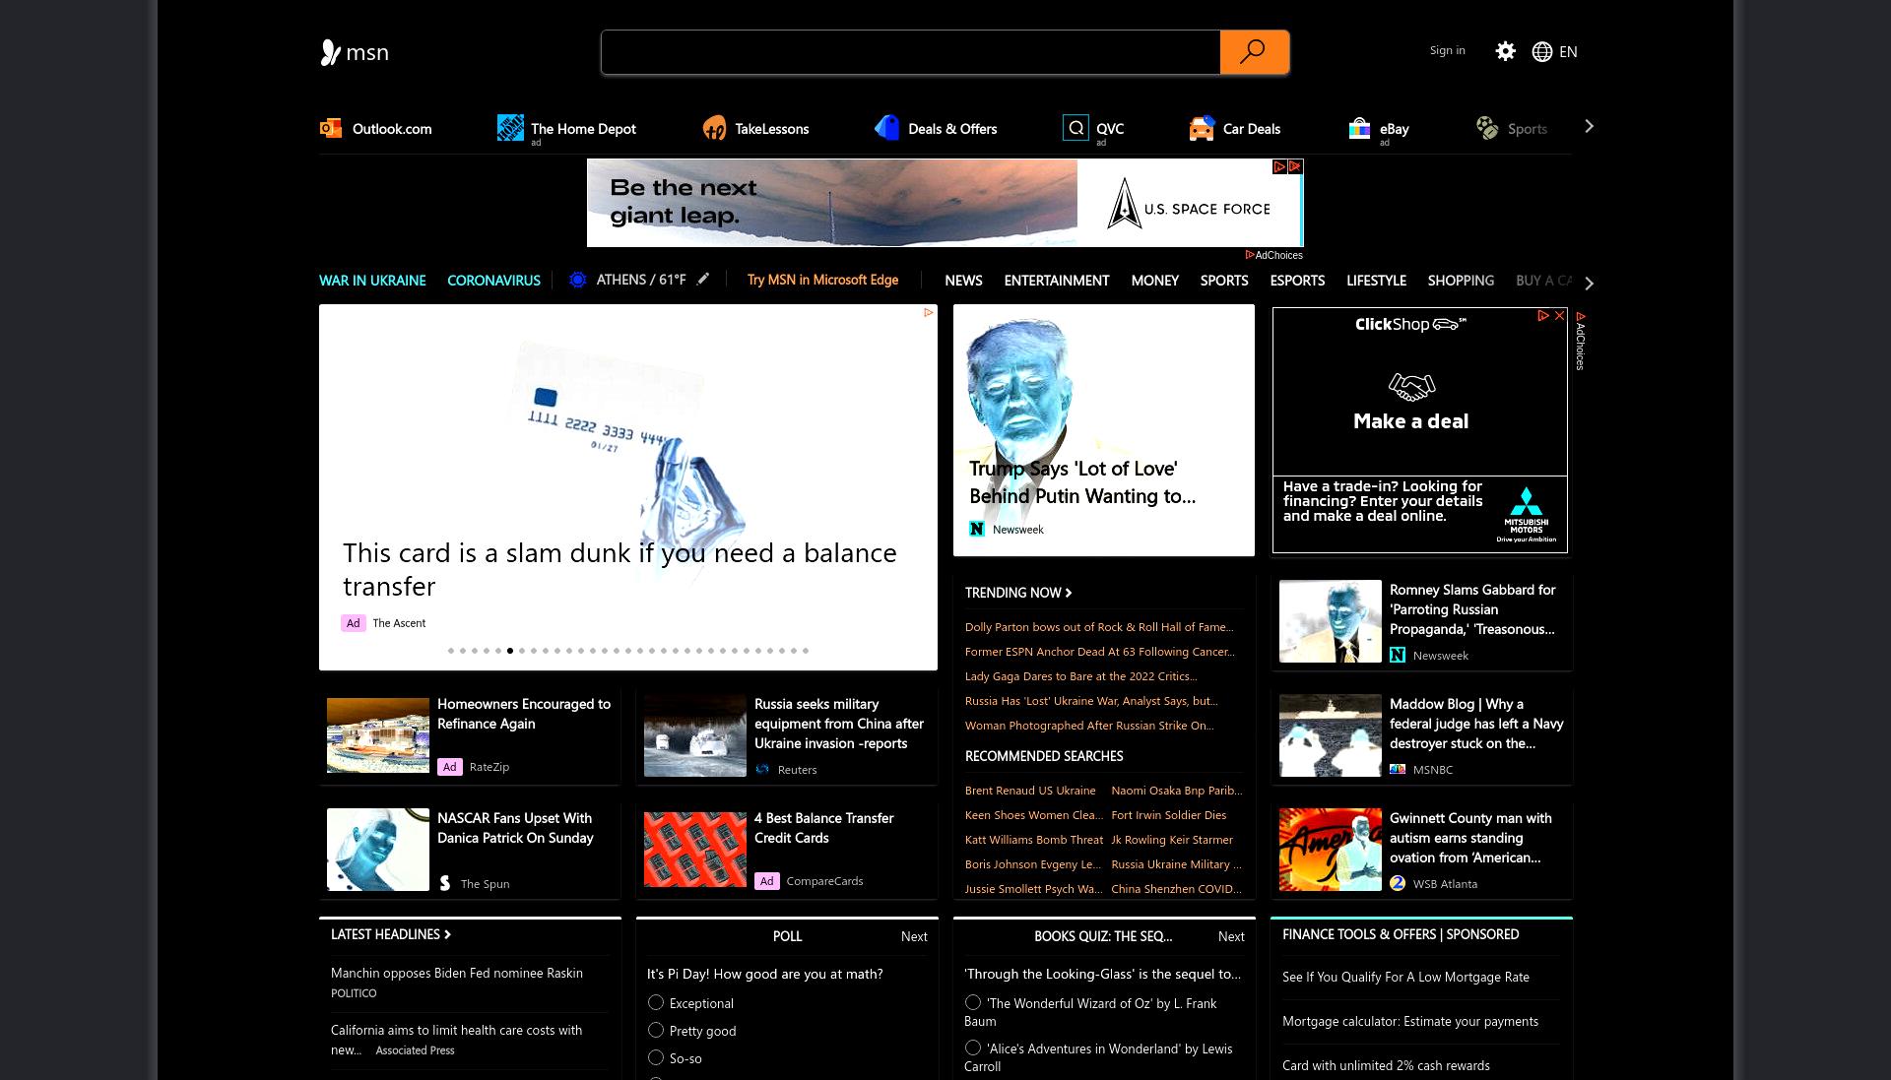Open the Esports category
1891x1080 pixels.
(x=1297, y=281)
